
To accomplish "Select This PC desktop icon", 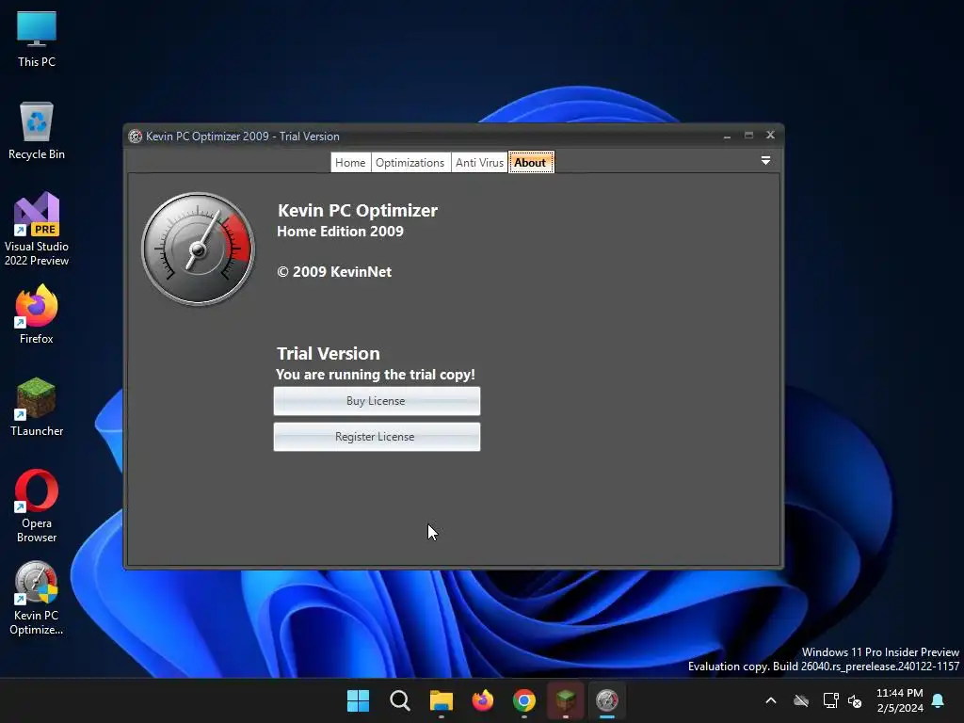I will tap(37, 39).
